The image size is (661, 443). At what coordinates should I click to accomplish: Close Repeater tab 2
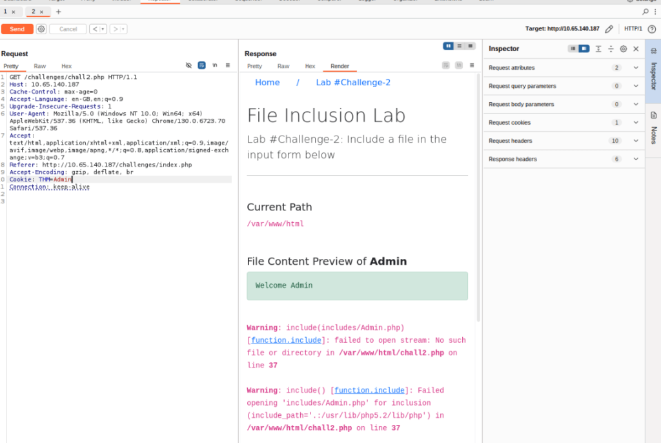pos(41,12)
